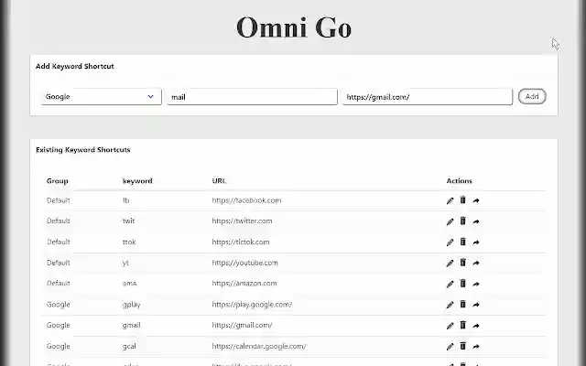The height and width of the screenshot is (366, 586).
Task: Focus the keyword field containing "mail"
Action: [252, 96]
